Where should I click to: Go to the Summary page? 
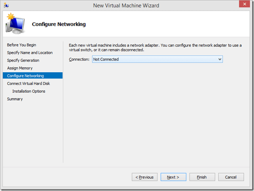(15, 99)
